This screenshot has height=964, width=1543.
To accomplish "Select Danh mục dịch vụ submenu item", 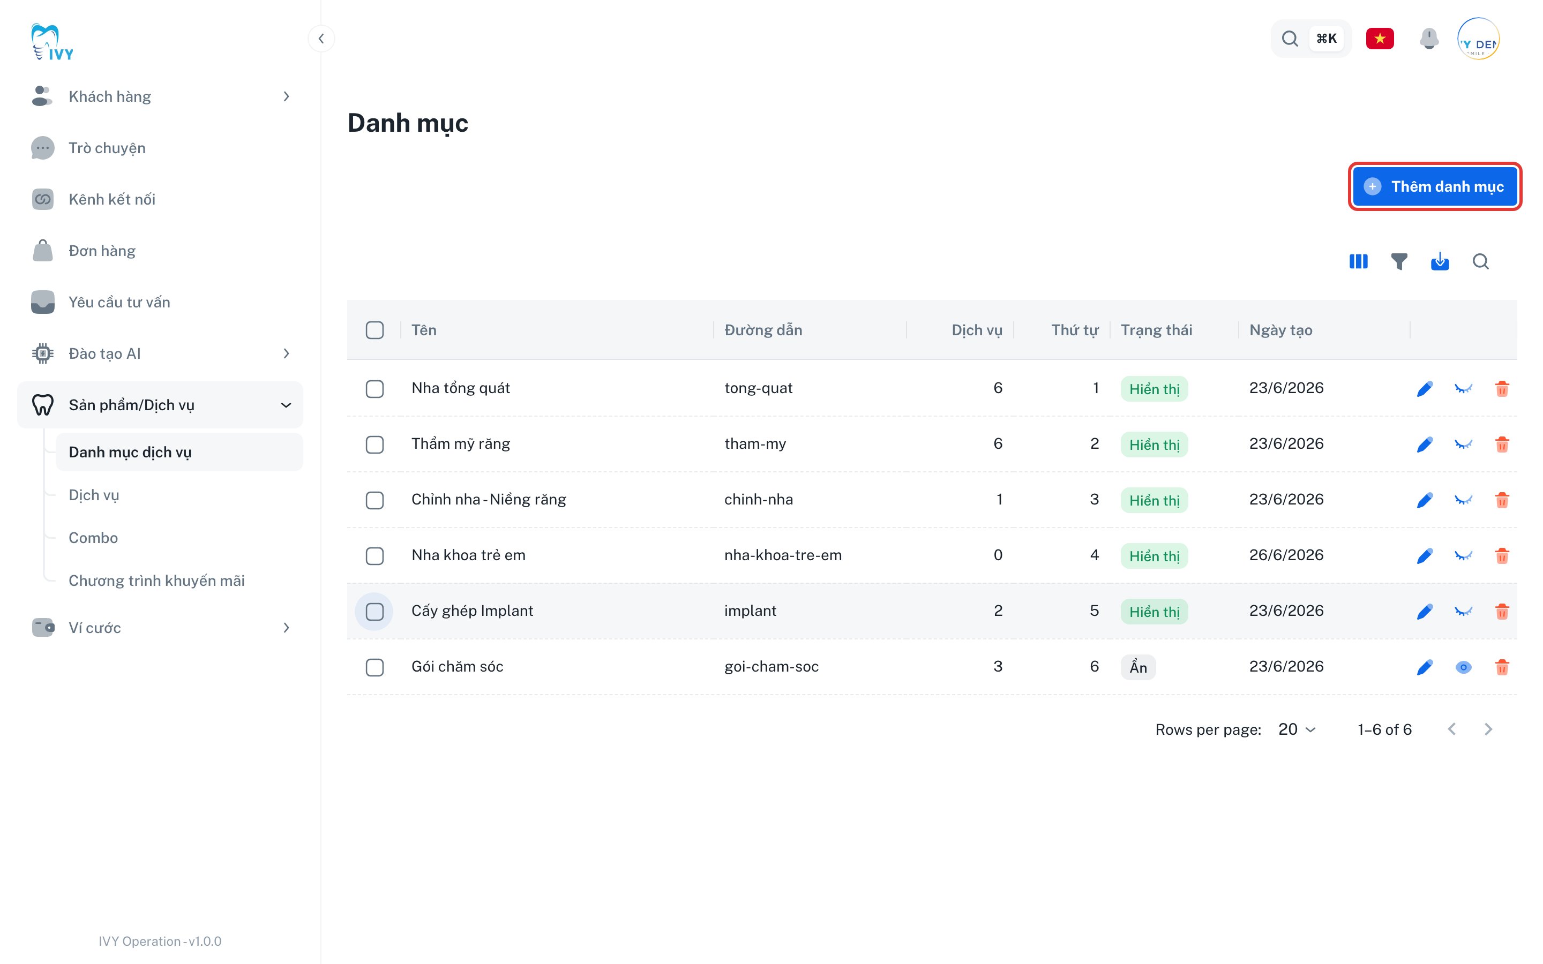I will tap(179, 452).
